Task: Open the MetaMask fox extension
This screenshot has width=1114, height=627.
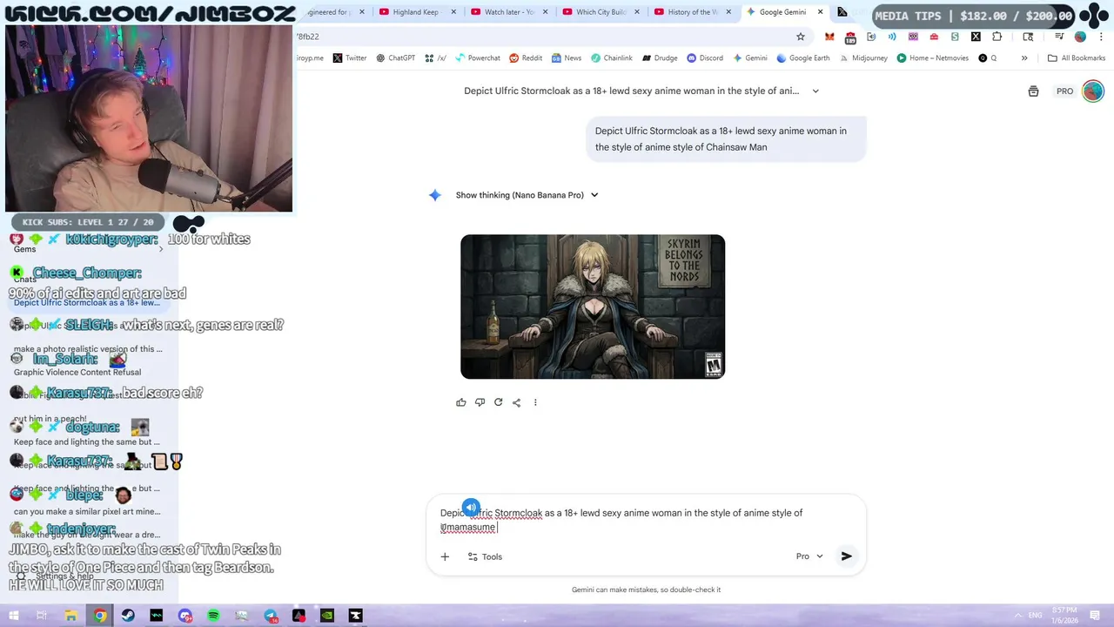Action: (829, 37)
